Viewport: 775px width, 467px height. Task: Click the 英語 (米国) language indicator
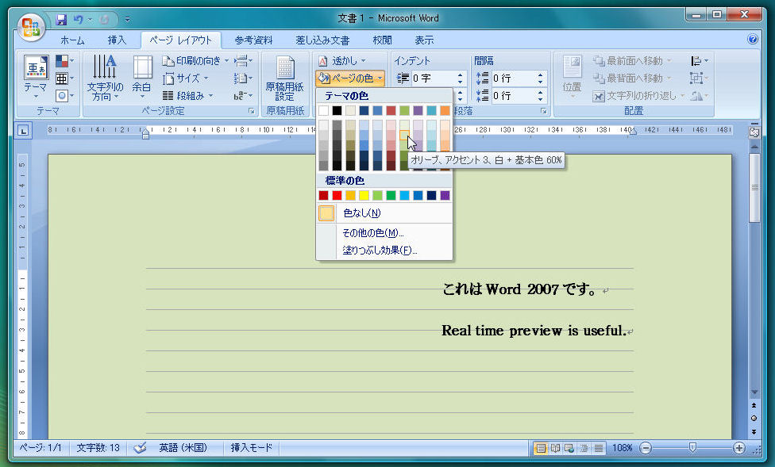click(183, 448)
